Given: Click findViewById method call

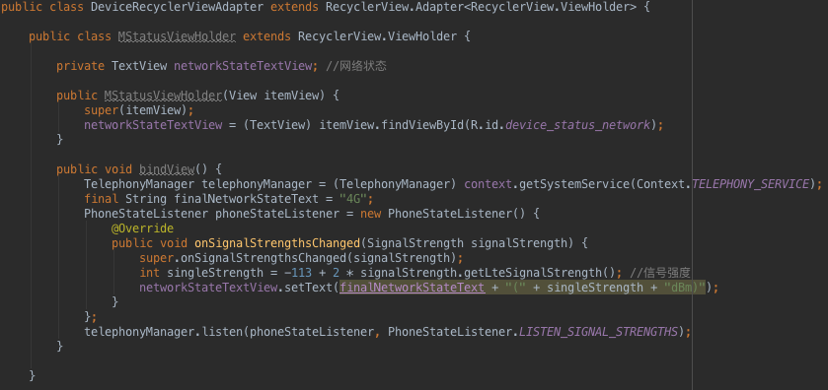Looking at the screenshot, I should [422, 125].
